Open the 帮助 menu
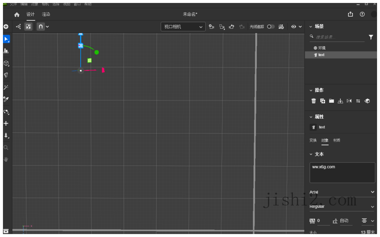The width and height of the screenshot is (380, 237). coord(88,4)
